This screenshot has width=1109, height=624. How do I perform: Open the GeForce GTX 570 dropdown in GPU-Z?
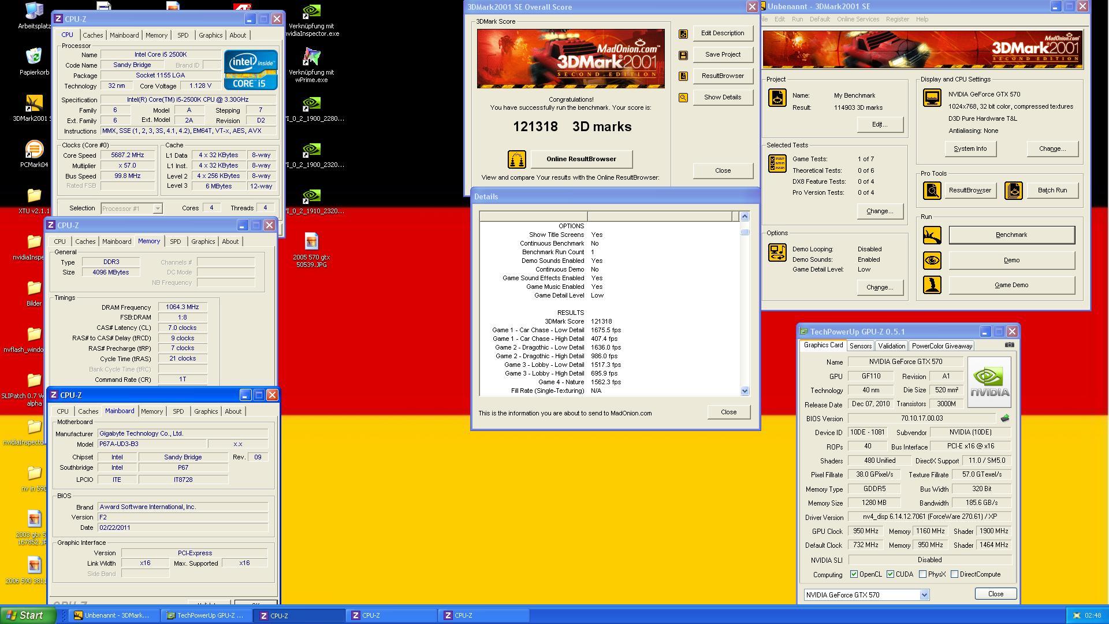pos(866,595)
